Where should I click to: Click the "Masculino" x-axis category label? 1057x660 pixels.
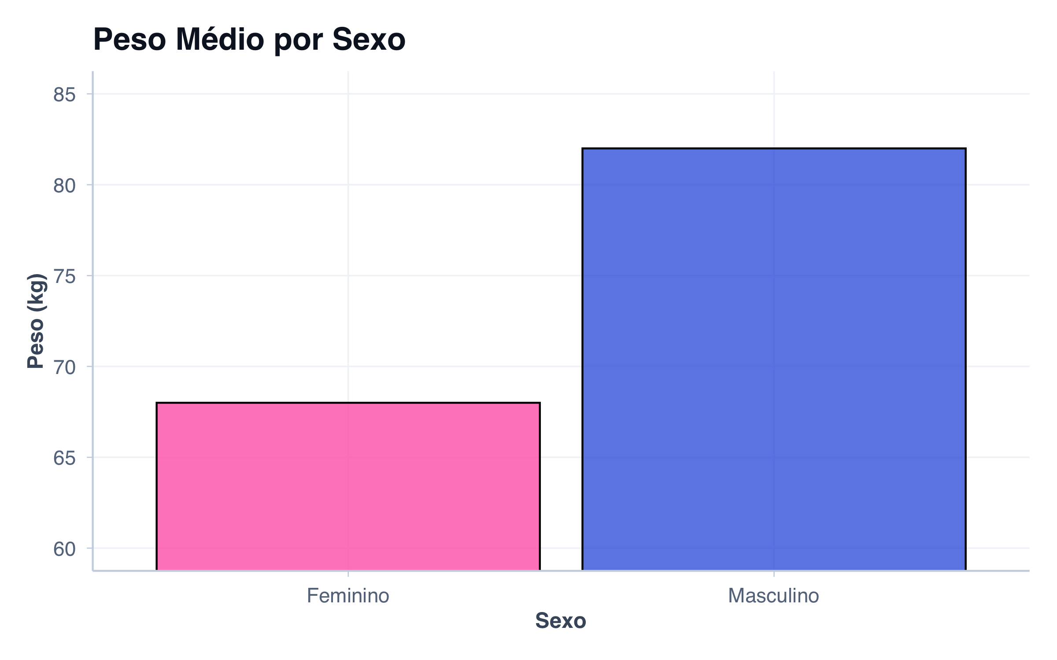click(x=773, y=596)
